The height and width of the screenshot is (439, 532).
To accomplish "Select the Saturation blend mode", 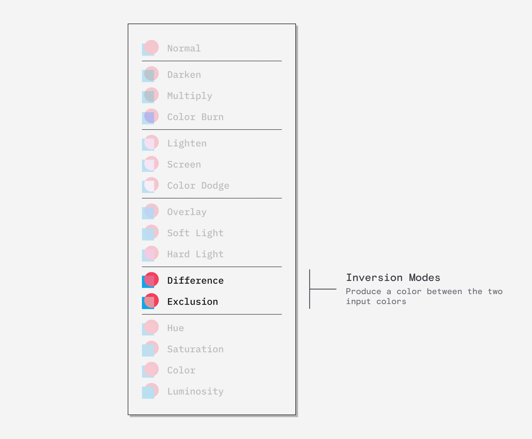I will pos(195,349).
